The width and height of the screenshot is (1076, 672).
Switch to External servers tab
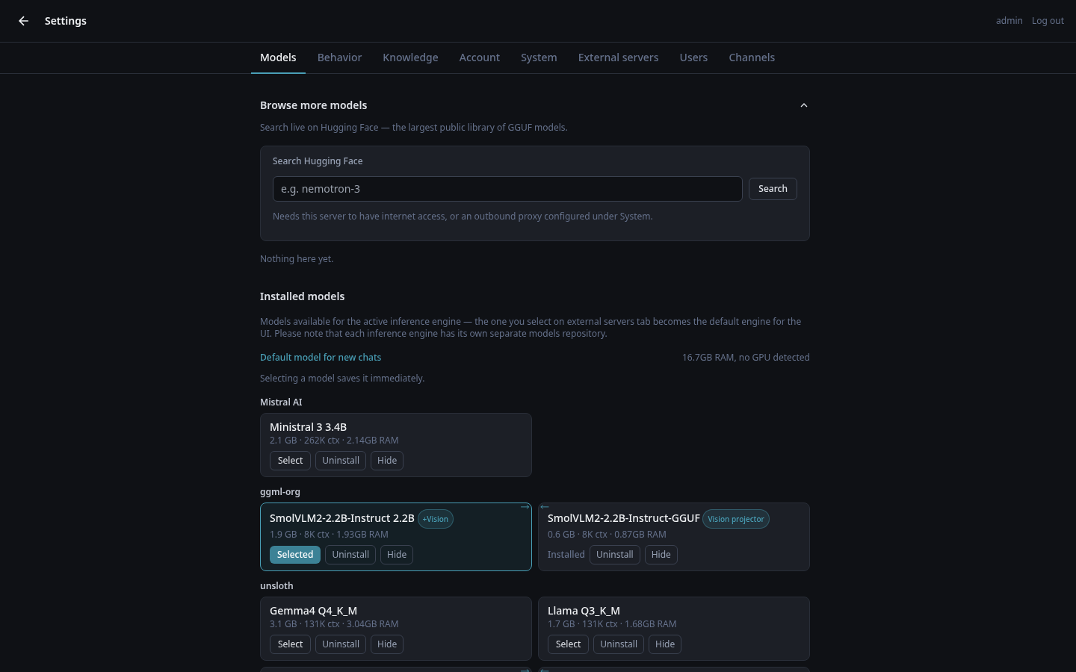coord(618,57)
